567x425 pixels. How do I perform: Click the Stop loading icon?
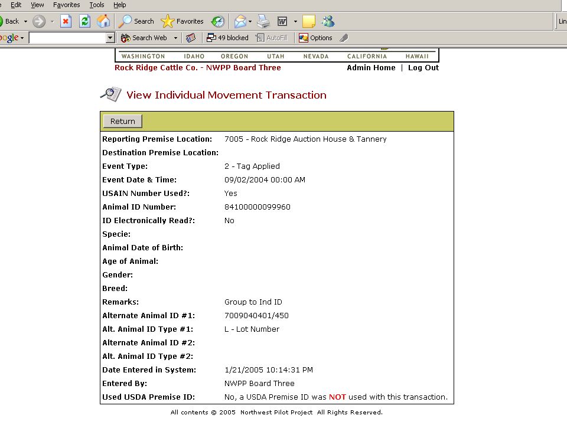(x=66, y=21)
